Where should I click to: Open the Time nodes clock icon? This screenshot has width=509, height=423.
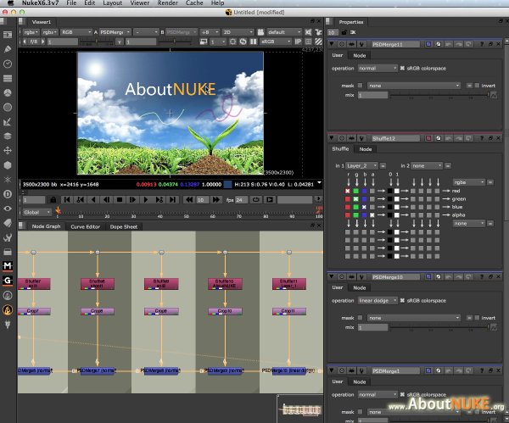coord(8,64)
